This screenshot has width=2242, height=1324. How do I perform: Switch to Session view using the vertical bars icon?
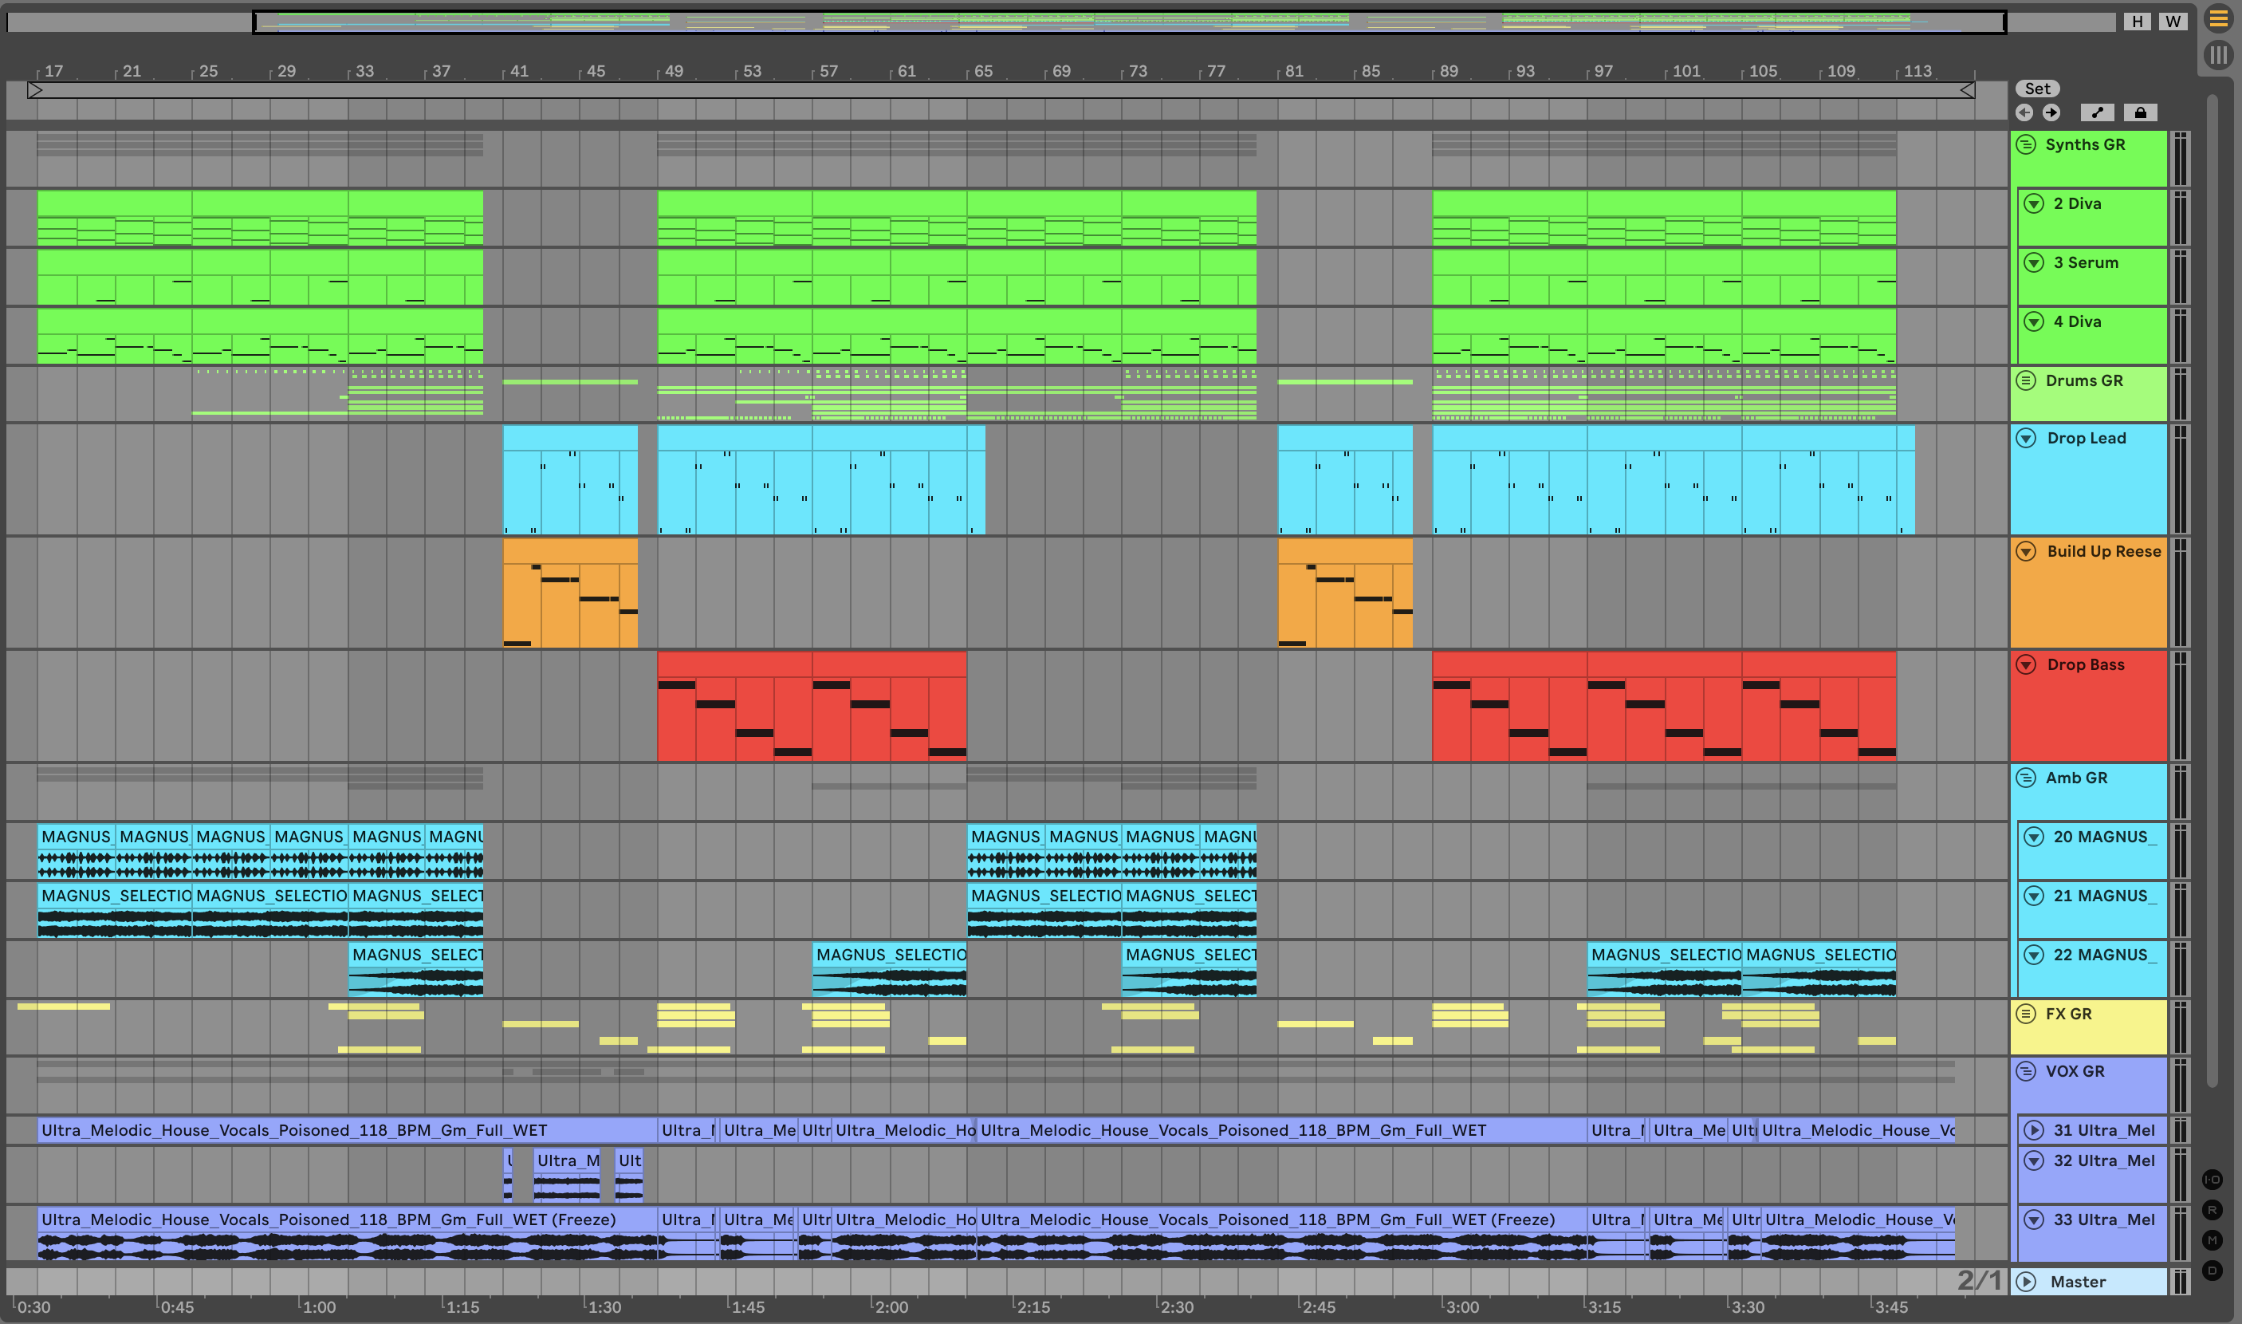click(x=2218, y=55)
